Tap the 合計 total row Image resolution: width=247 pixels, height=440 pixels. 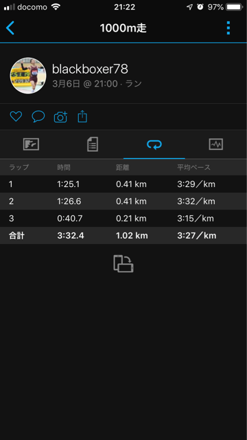point(123,235)
